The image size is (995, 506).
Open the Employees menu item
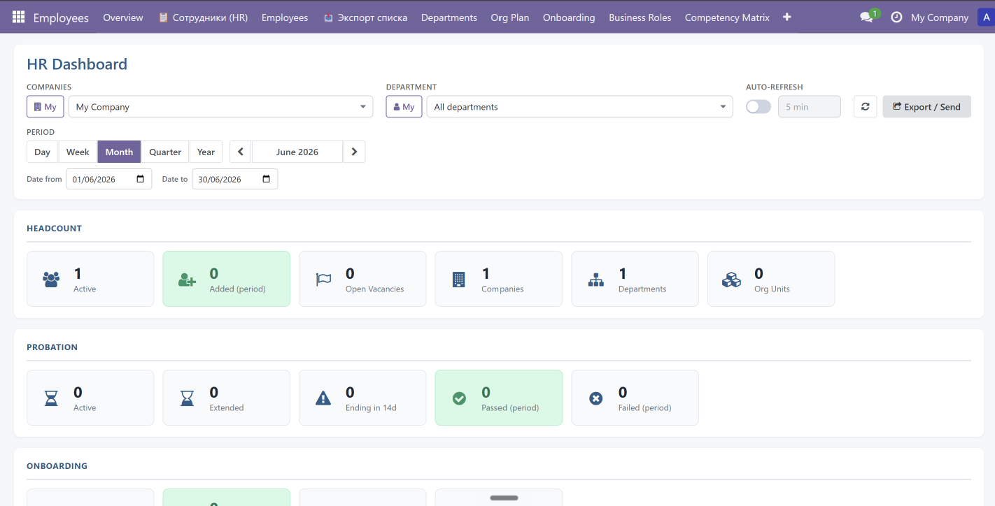coord(285,17)
